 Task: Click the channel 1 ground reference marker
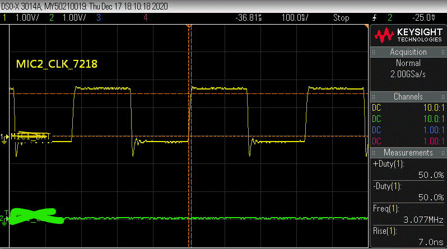click(x=4, y=138)
